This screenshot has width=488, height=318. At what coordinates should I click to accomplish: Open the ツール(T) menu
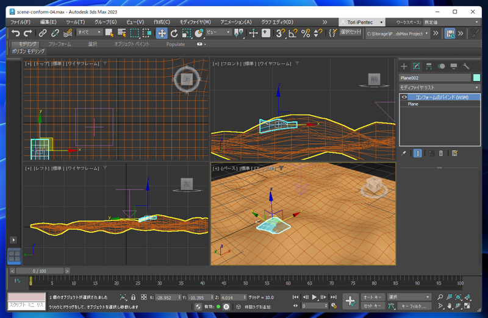(75, 22)
